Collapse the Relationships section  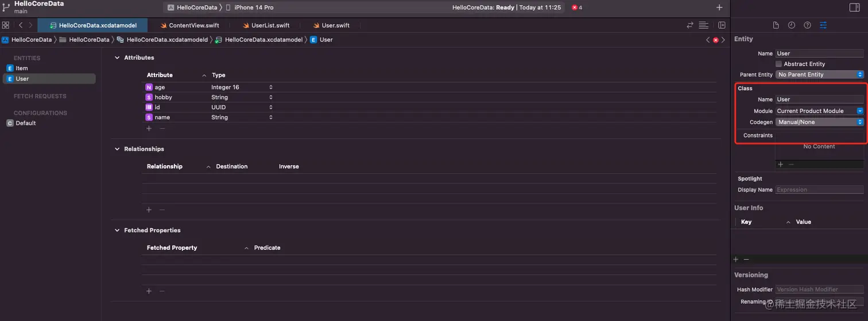click(x=117, y=149)
